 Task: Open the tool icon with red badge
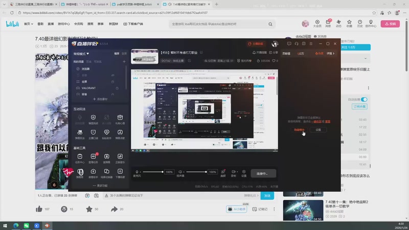(94, 156)
